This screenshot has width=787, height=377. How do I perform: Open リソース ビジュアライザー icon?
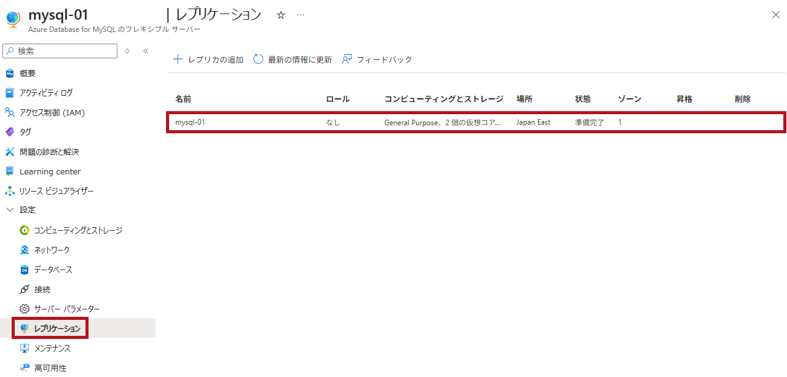pyautogui.click(x=9, y=191)
